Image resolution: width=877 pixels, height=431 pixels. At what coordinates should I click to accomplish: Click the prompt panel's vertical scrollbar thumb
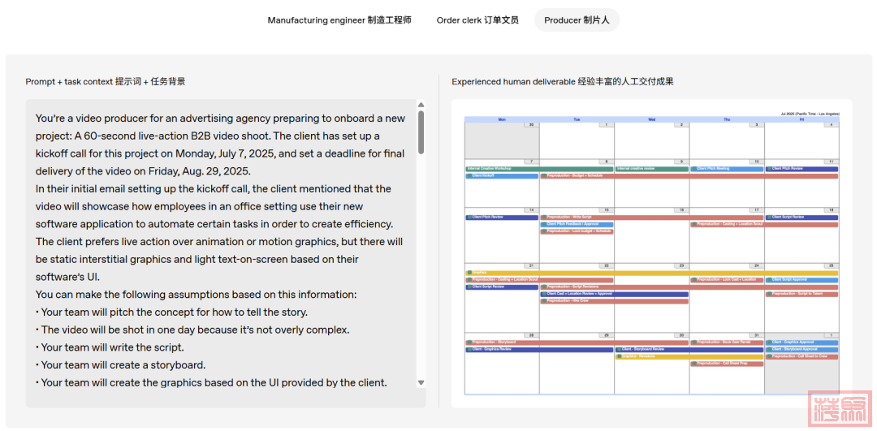pos(421,131)
